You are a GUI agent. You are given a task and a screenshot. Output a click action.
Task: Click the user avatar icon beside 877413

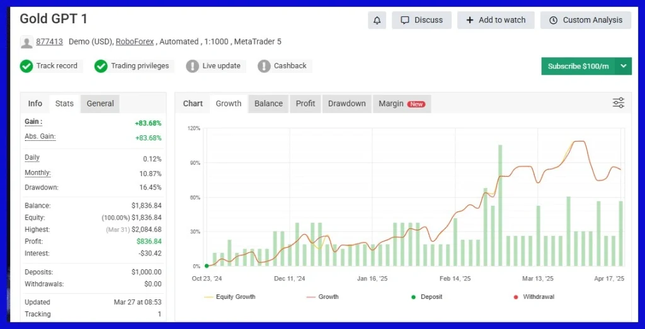pyautogui.click(x=26, y=42)
